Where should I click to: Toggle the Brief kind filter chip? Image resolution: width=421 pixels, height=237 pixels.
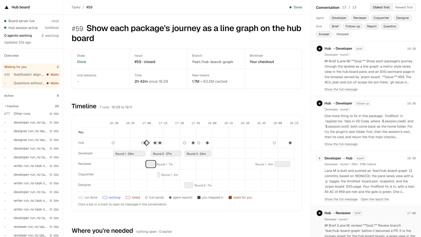tap(335, 26)
